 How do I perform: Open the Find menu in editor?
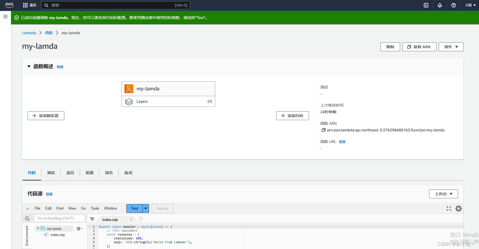[60, 209]
